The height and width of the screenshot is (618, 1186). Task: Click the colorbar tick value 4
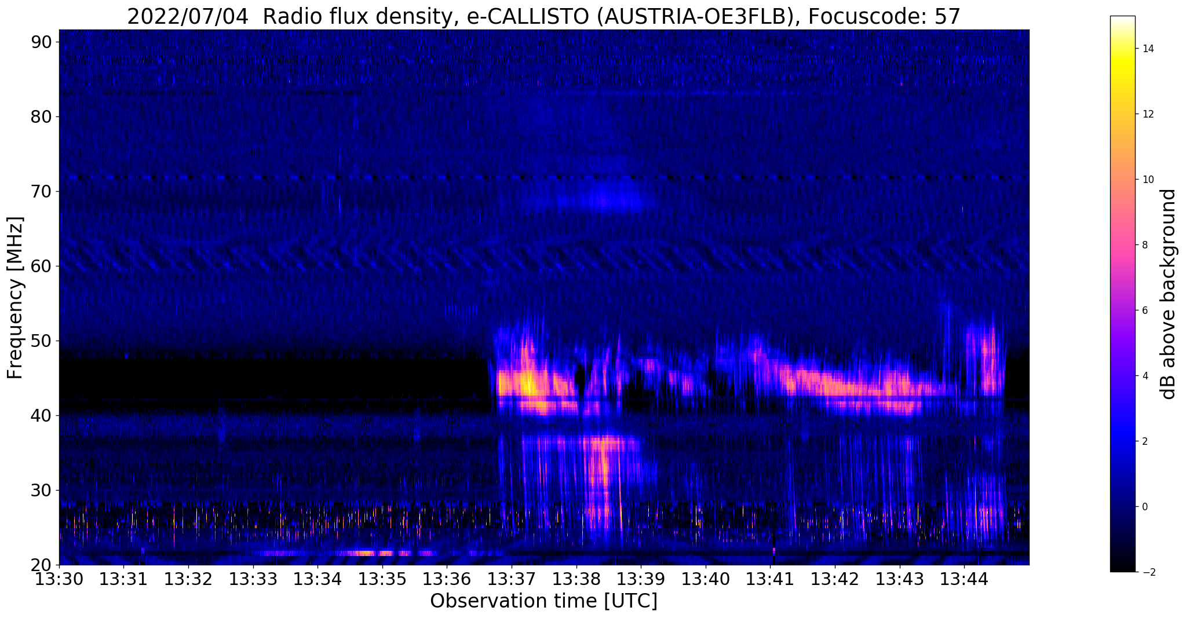[x=1145, y=376]
